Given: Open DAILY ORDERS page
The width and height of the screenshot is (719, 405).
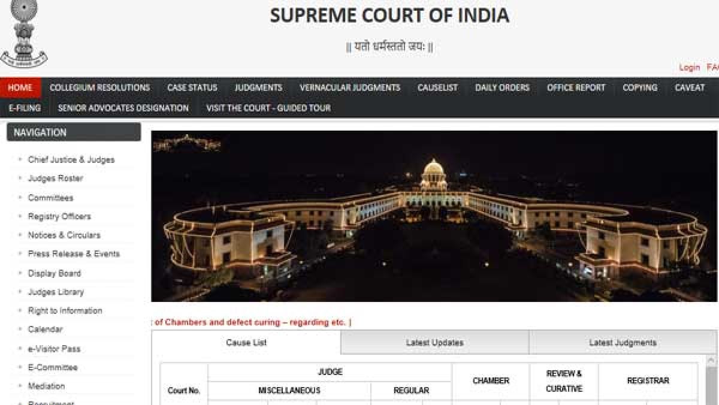Looking at the screenshot, I should click(502, 87).
